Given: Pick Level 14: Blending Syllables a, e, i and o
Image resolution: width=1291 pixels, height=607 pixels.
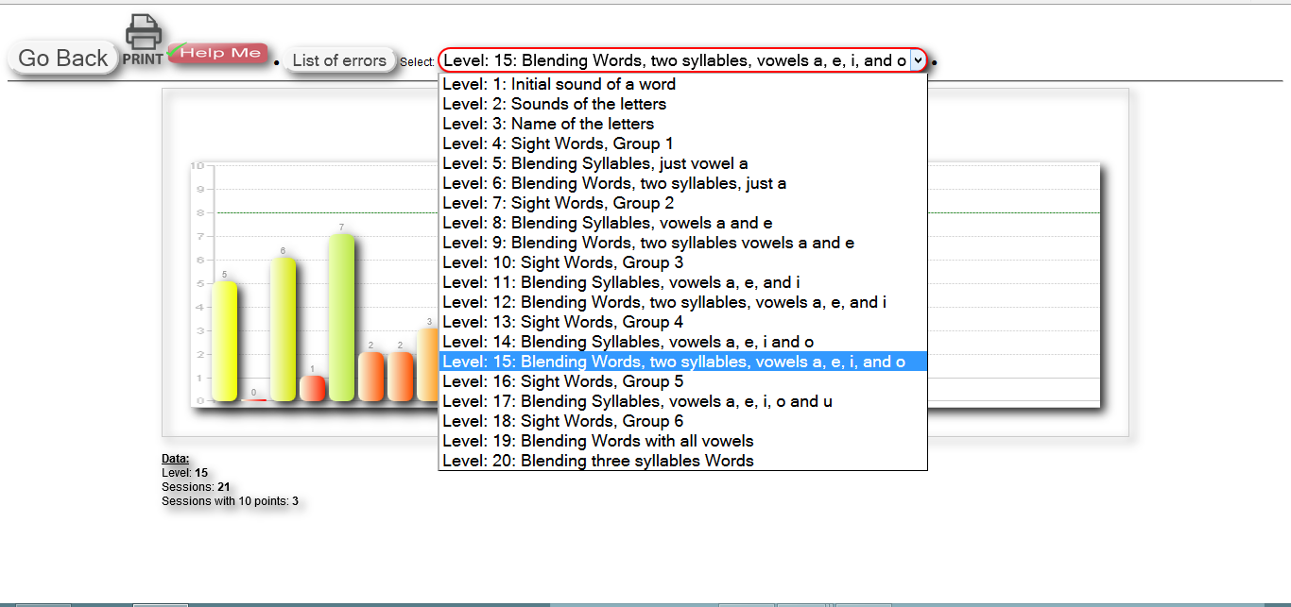Looking at the screenshot, I should (x=683, y=342).
